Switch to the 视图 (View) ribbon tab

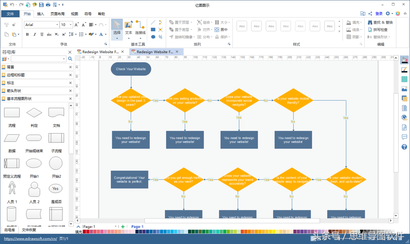click(74, 14)
